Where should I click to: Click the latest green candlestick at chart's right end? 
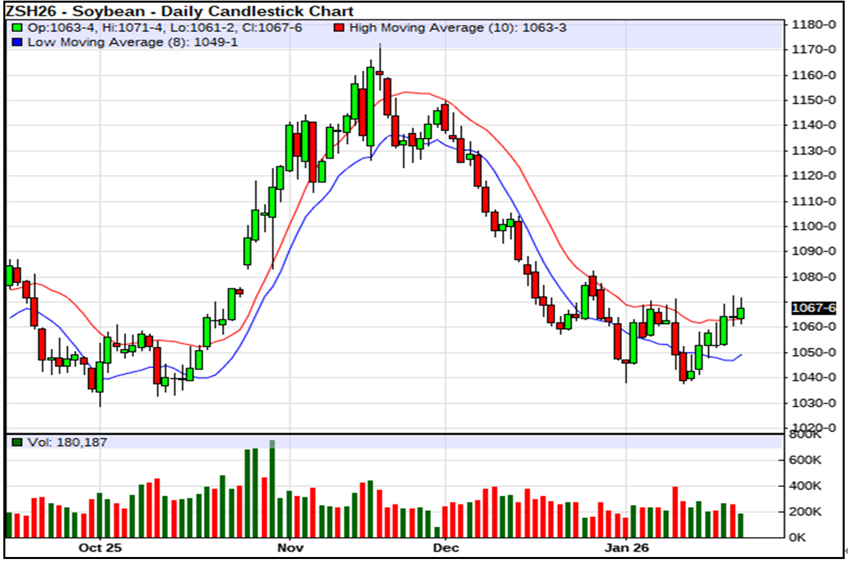tap(741, 313)
